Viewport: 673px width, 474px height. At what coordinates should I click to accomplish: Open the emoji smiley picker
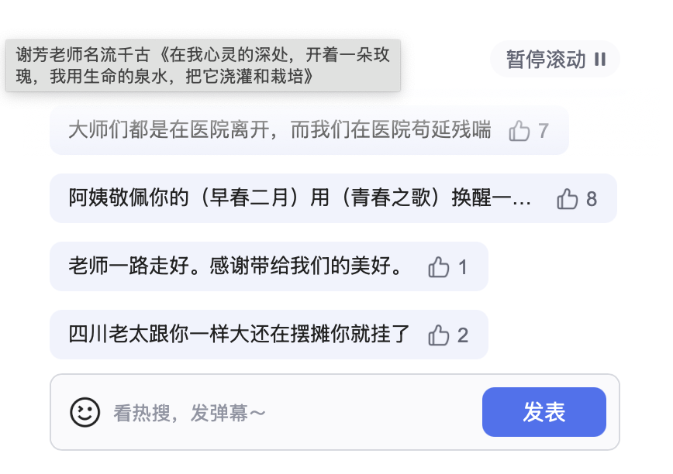pyautogui.click(x=85, y=412)
